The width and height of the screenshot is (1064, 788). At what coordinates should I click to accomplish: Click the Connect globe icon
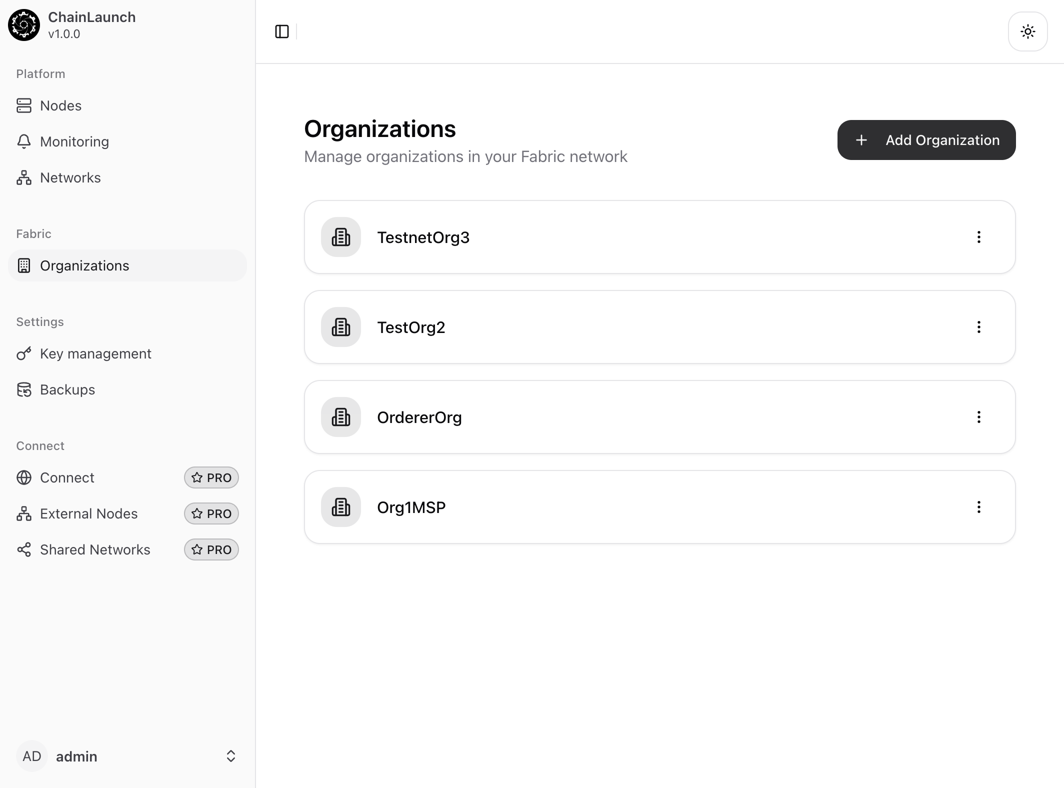(x=24, y=477)
